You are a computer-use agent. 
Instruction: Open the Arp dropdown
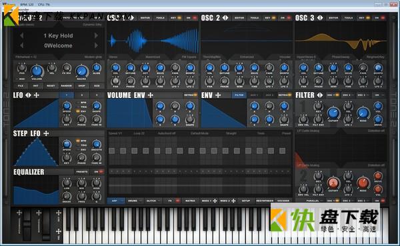pyautogui.click(x=116, y=201)
